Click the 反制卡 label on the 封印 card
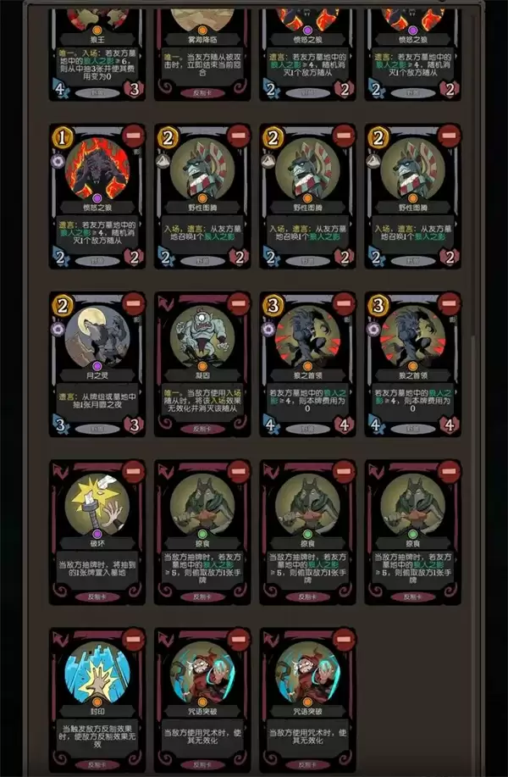This screenshot has width=508, height=777. coord(97,764)
